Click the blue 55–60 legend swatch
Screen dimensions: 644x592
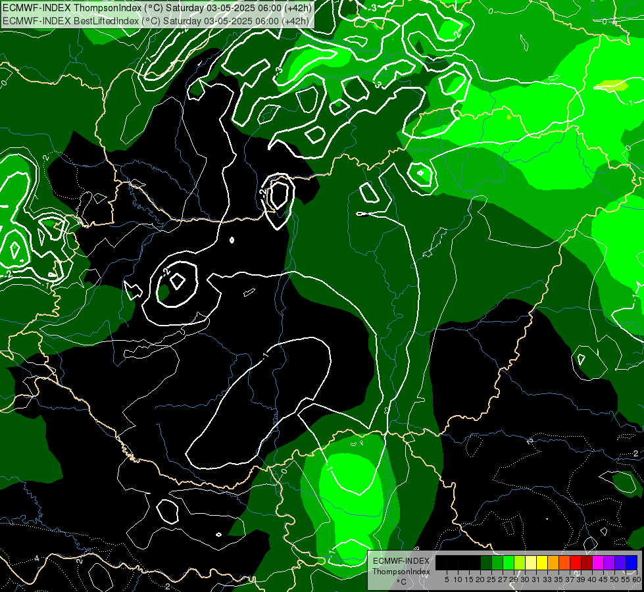[x=632, y=562]
